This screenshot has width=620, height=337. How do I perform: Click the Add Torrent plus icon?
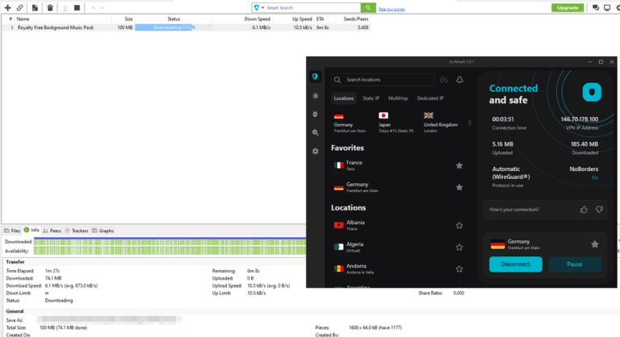pos(7,7)
